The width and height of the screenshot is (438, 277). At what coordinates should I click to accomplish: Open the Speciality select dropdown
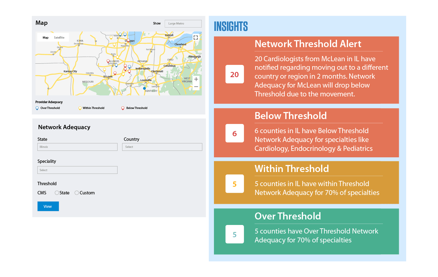(x=77, y=170)
